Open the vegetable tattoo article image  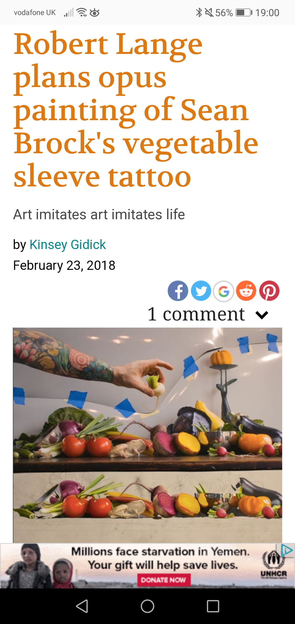tap(147, 435)
